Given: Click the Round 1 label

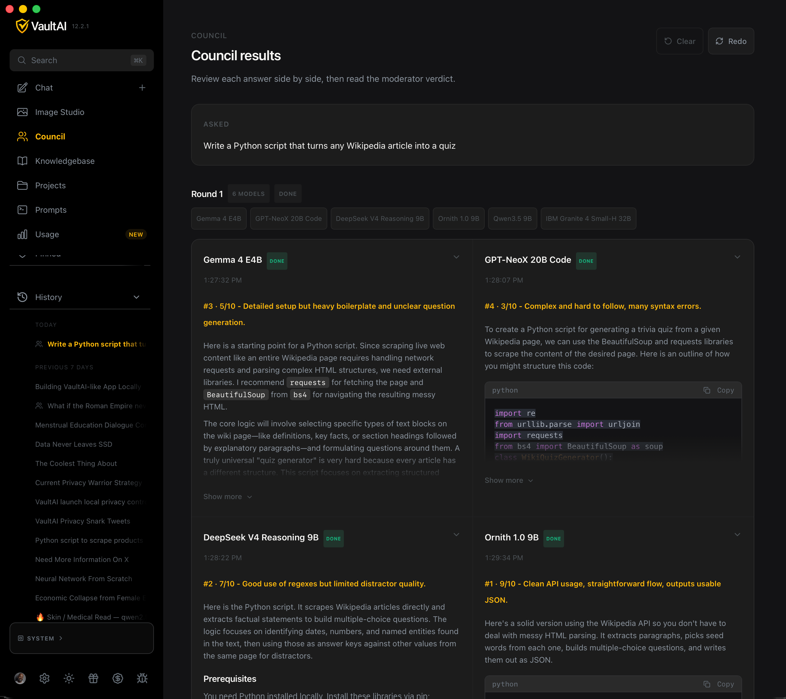Looking at the screenshot, I should [x=207, y=194].
